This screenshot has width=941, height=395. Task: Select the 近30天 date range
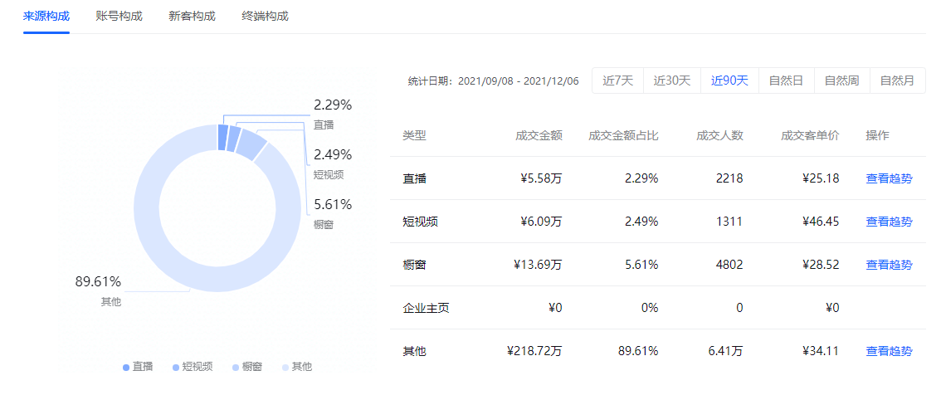672,80
